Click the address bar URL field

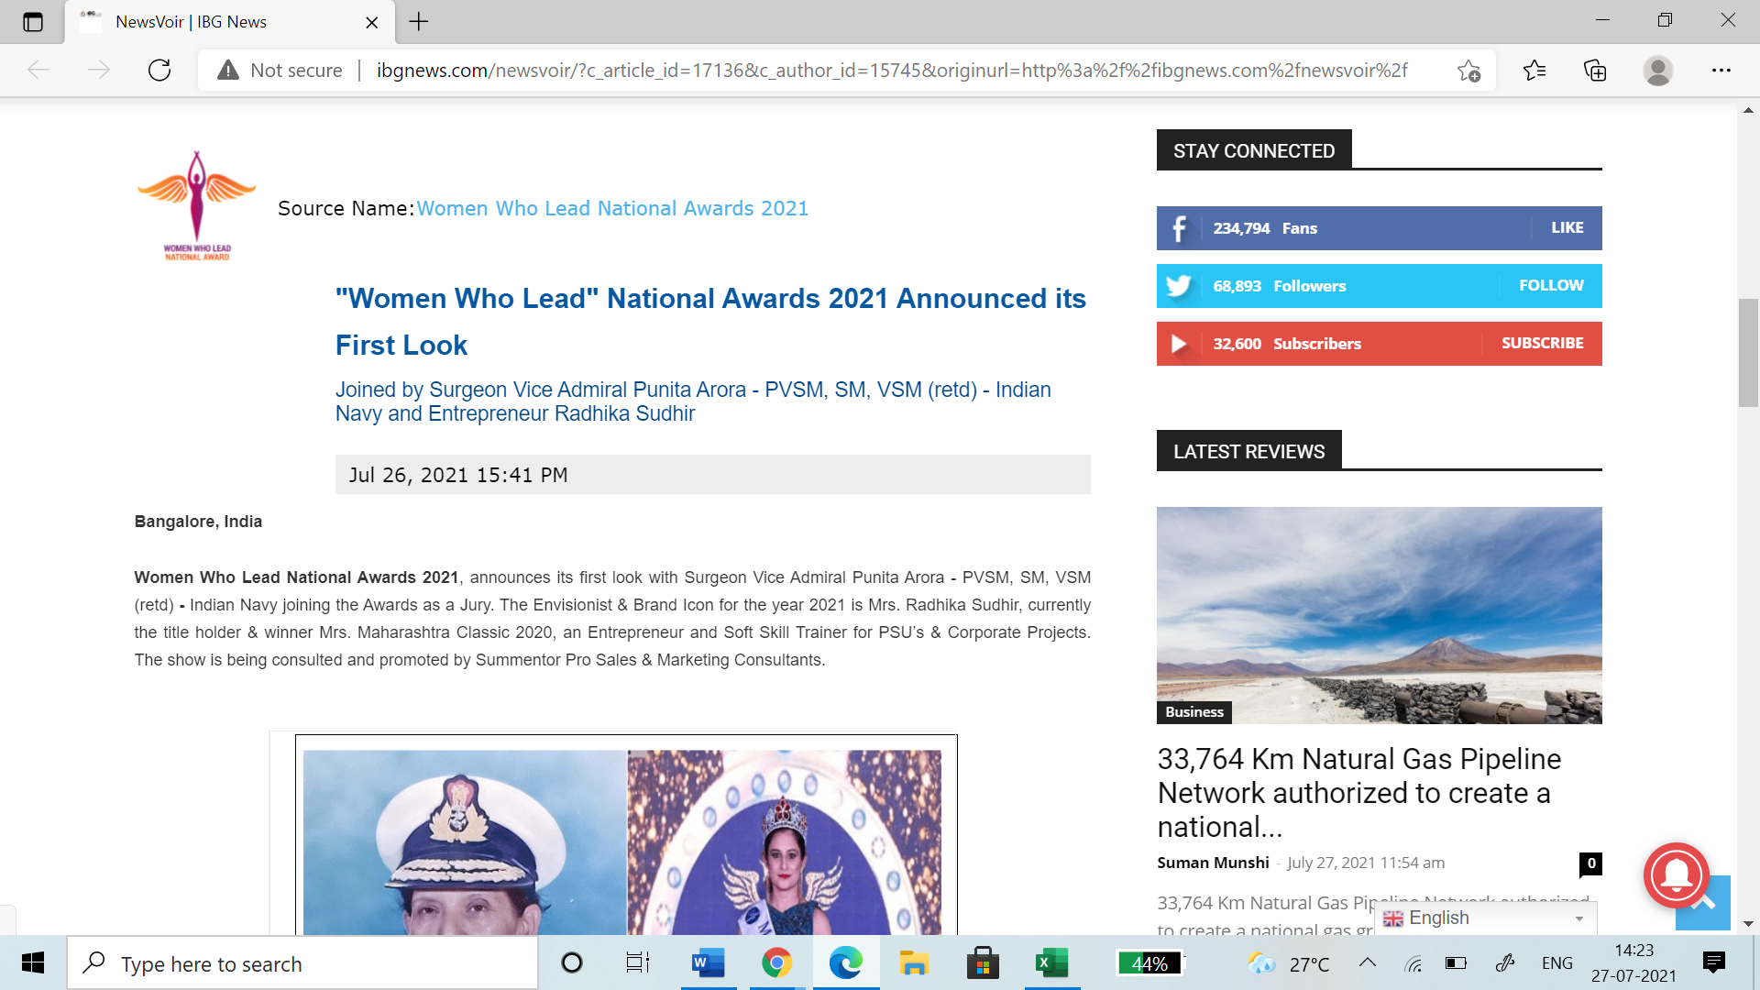click(891, 70)
